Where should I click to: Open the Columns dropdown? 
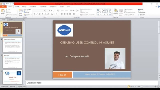(x=74, y=14)
